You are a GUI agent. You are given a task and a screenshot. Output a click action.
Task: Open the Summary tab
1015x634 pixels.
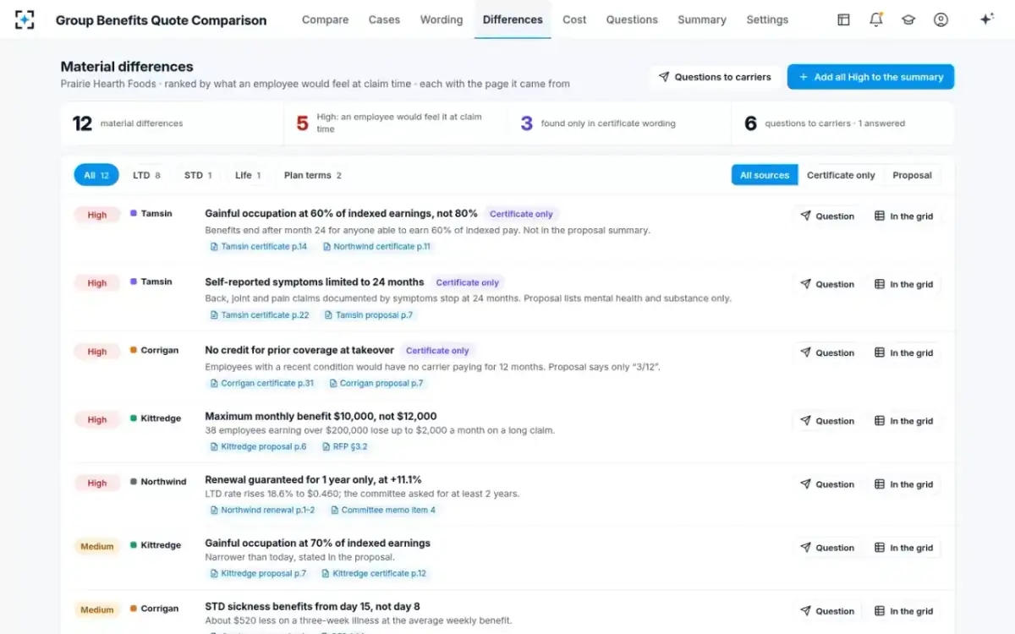click(x=702, y=19)
